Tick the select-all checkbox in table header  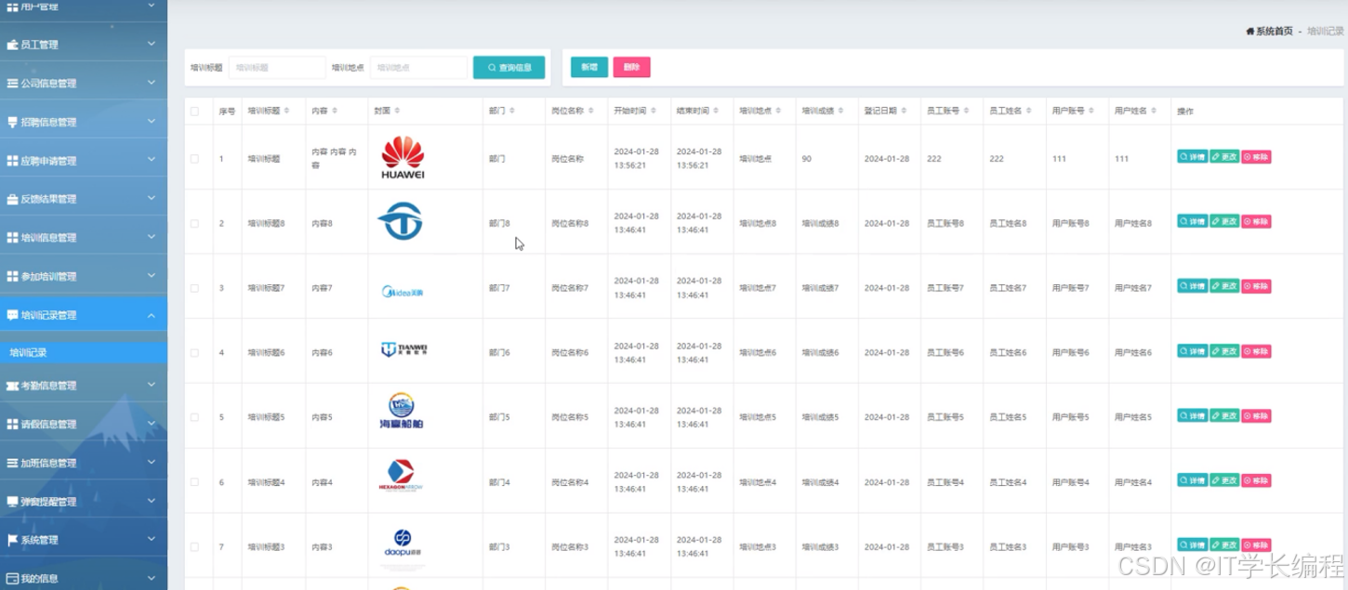194,111
